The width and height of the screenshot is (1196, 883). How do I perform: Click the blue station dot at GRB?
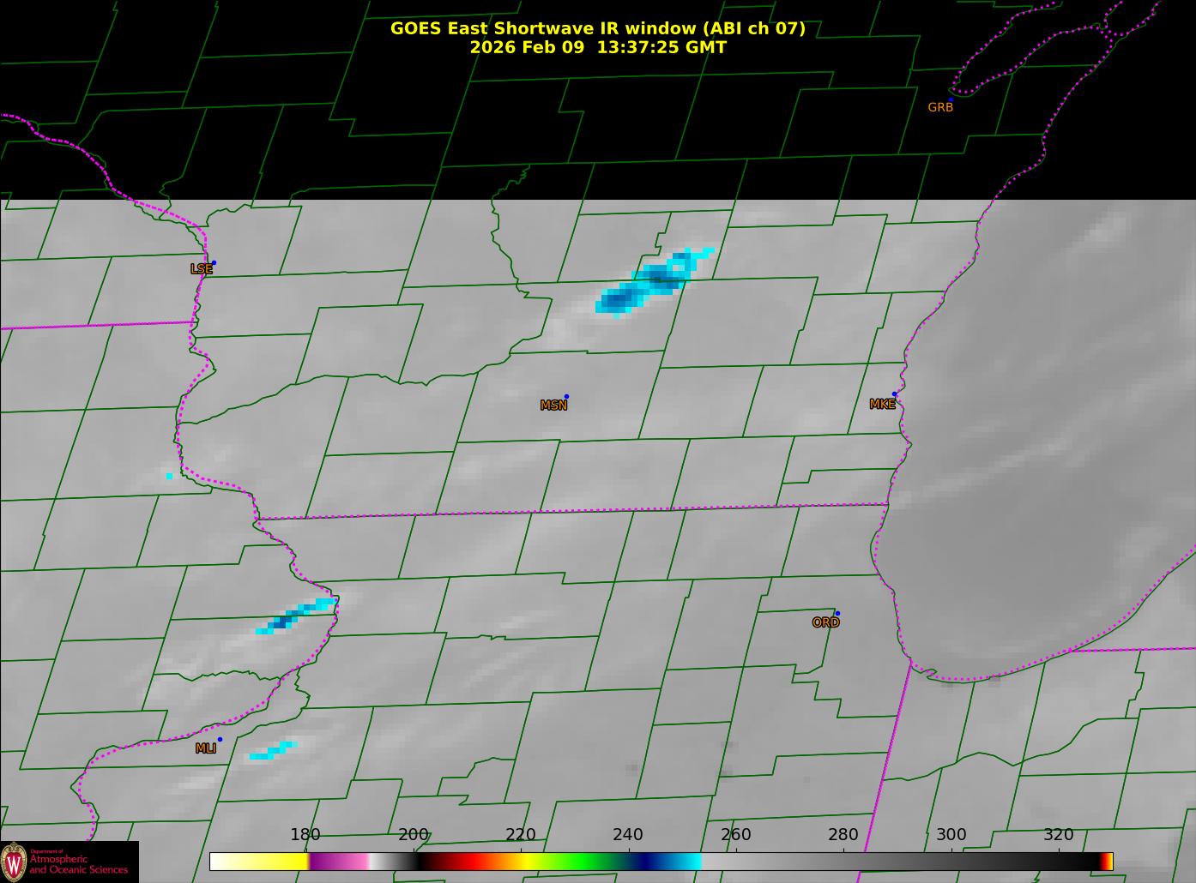point(951,100)
